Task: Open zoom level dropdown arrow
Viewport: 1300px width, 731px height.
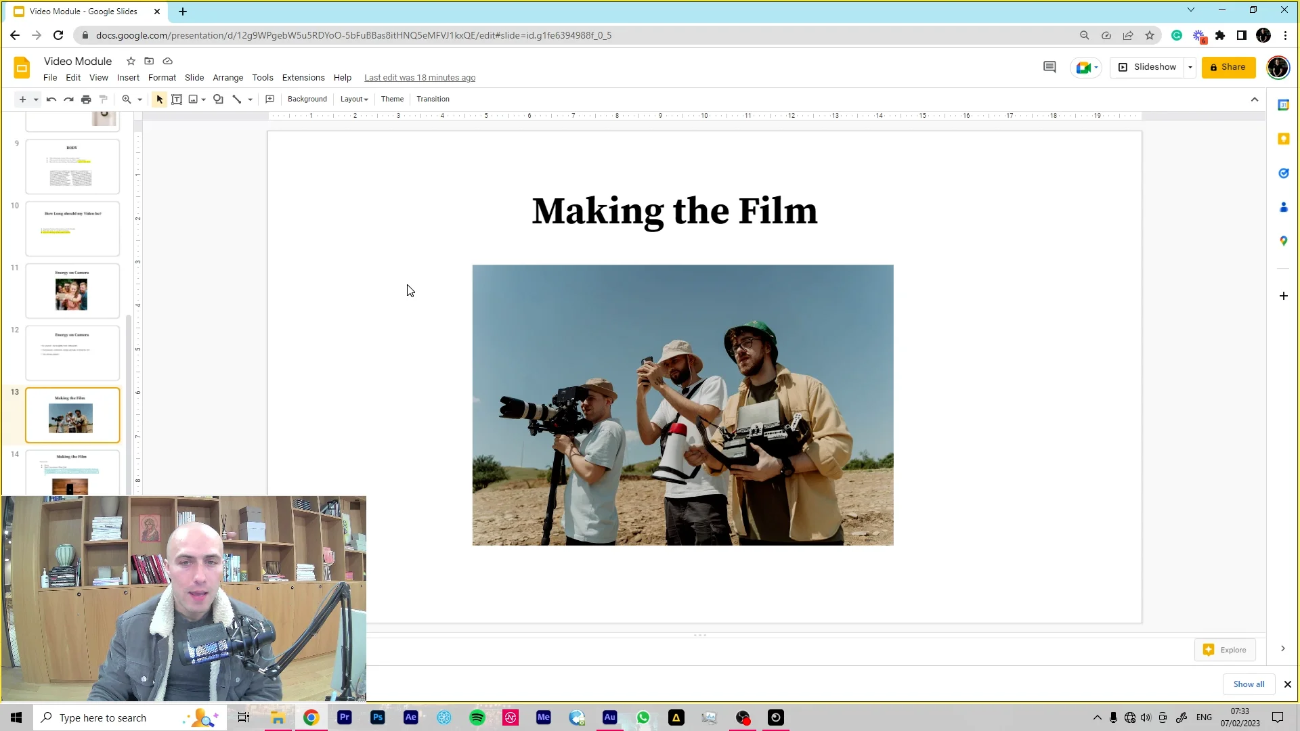Action: point(140,99)
